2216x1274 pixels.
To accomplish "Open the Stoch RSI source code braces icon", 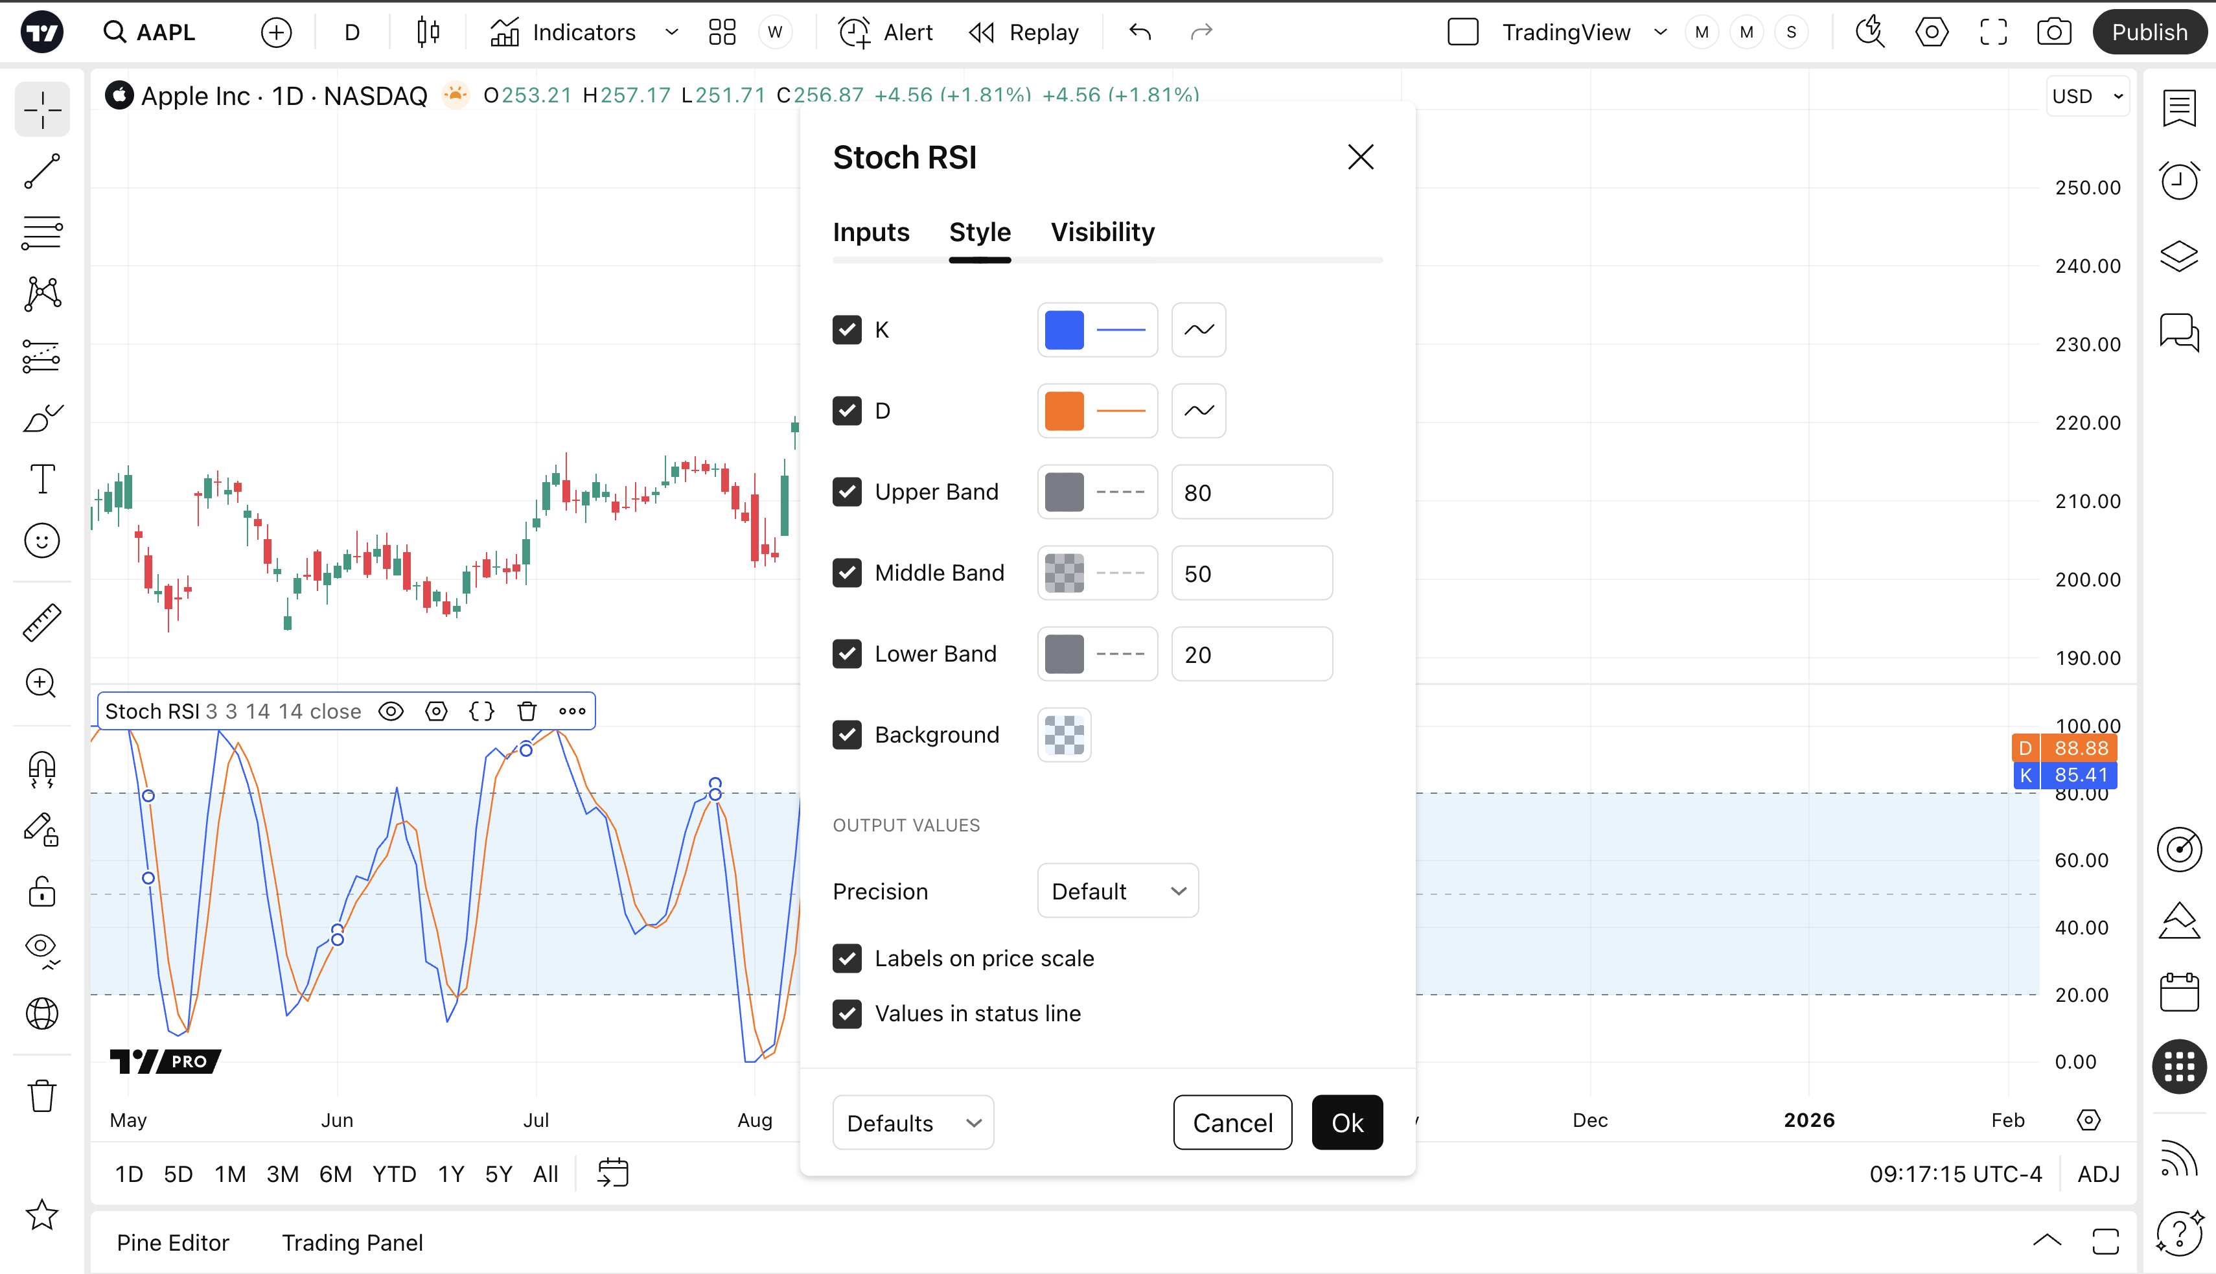I will (481, 712).
